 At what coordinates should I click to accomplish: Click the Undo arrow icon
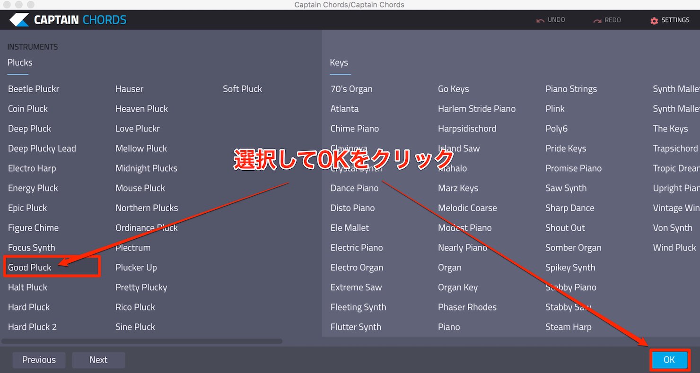pos(540,20)
